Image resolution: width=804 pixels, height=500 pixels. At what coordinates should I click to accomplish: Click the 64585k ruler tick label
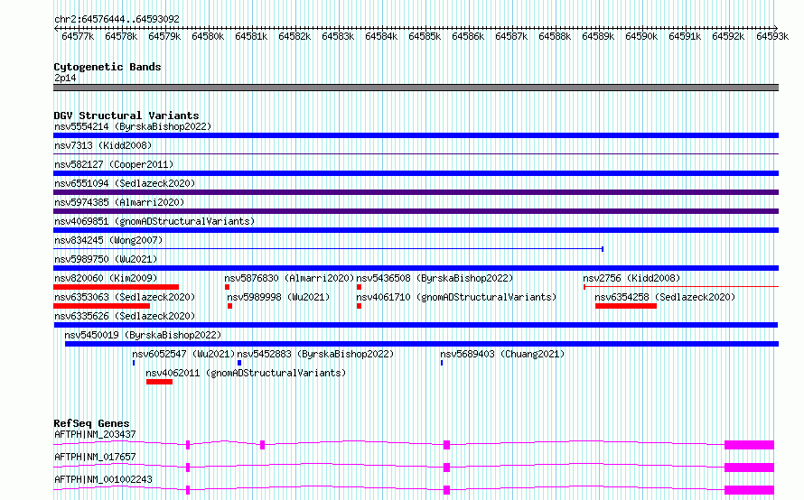pyautogui.click(x=425, y=36)
